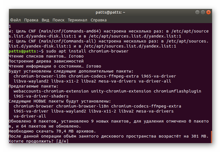Click the 'chromiumflashplugin' suggested package name

click(x=177, y=91)
